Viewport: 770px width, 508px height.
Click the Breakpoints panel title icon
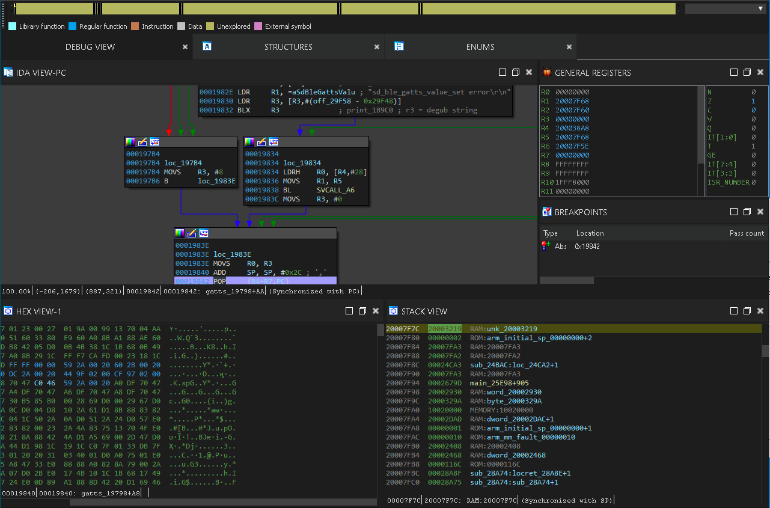tap(546, 212)
